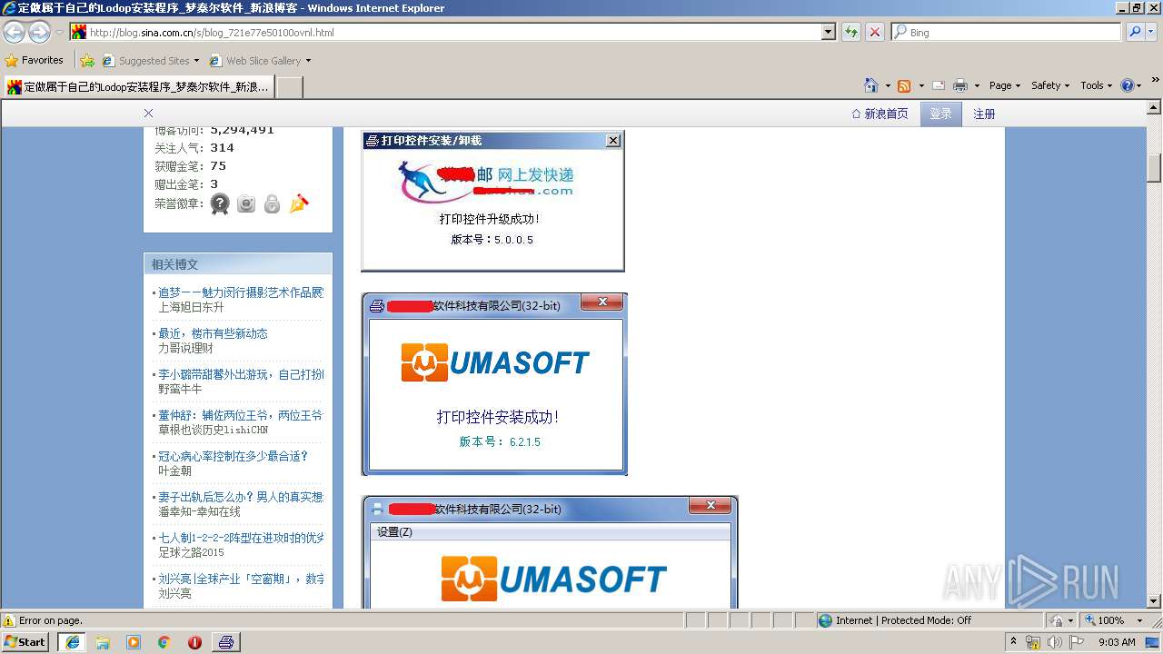Open the red Opera icon in taskbar
This screenshot has width=1163, height=654.
tap(194, 642)
